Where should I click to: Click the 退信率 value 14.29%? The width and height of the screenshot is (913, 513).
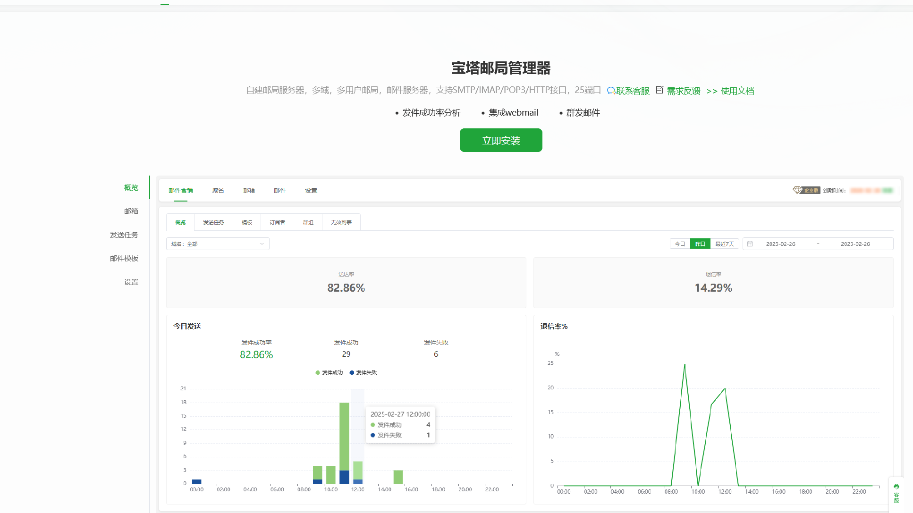tap(713, 287)
